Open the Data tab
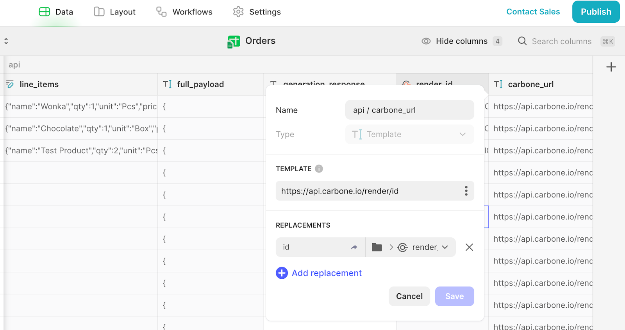The height and width of the screenshot is (330, 625). [x=56, y=12]
